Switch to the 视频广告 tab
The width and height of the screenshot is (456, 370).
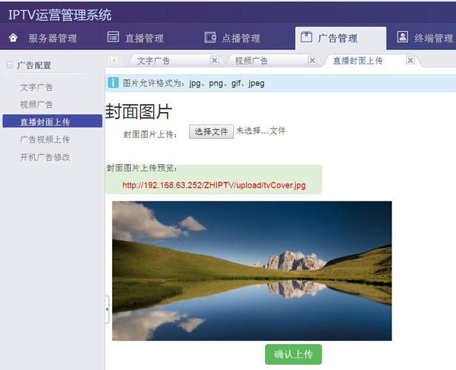(251, 61)
